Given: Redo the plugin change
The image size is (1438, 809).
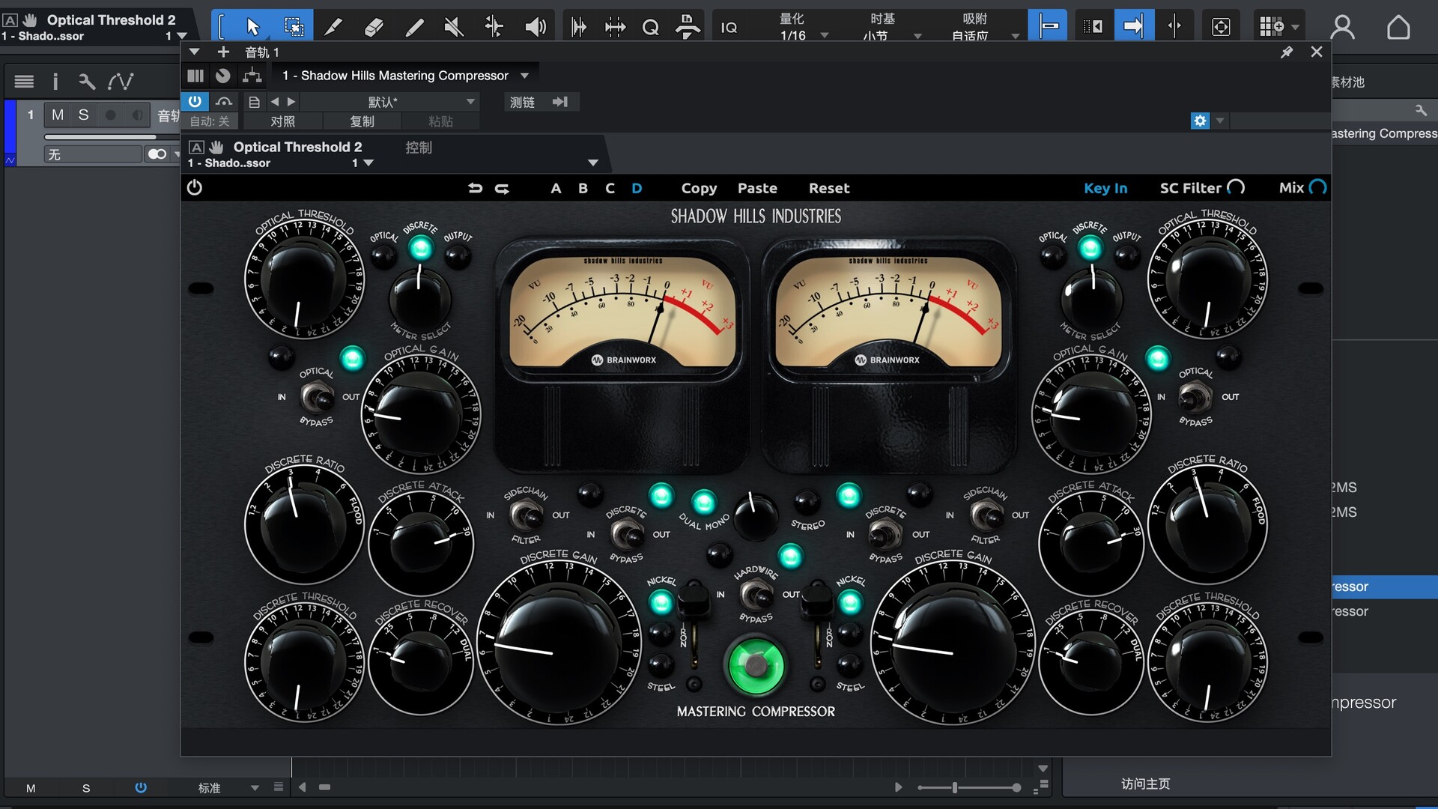Looking at the screenshot, I should pyautogui.click(x=502, y=188).
